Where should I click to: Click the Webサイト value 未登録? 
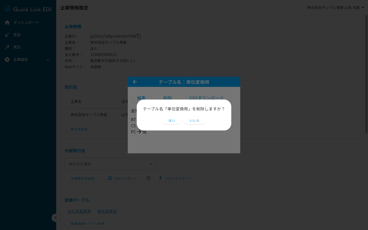[96, 67]
